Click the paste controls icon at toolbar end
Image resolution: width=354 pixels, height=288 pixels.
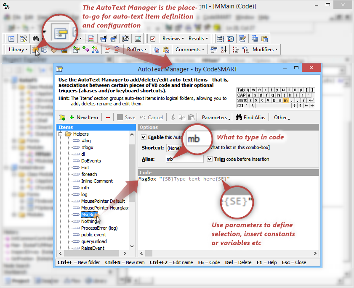pos(264,39)
